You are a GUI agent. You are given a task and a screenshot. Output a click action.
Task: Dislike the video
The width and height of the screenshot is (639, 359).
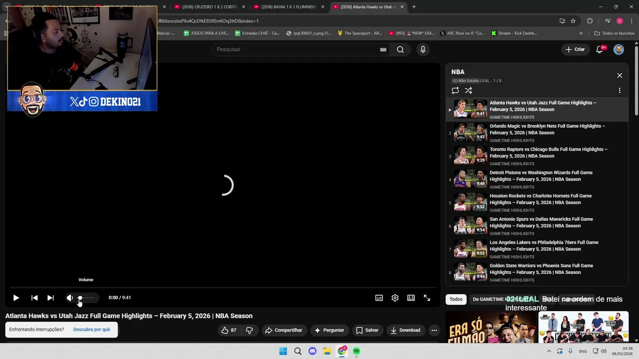249,330
